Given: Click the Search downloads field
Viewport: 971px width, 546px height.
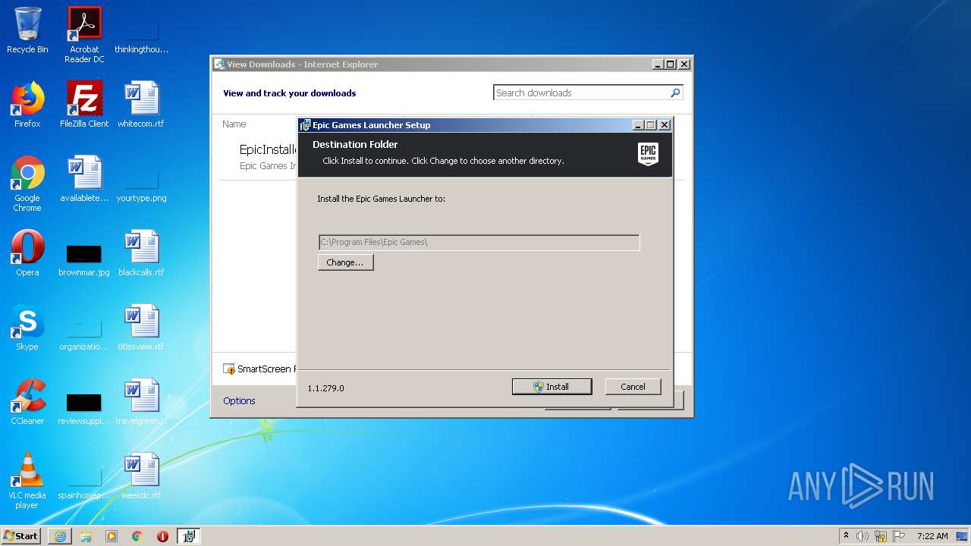Looking at the screenshot, I should pos(581,93).
